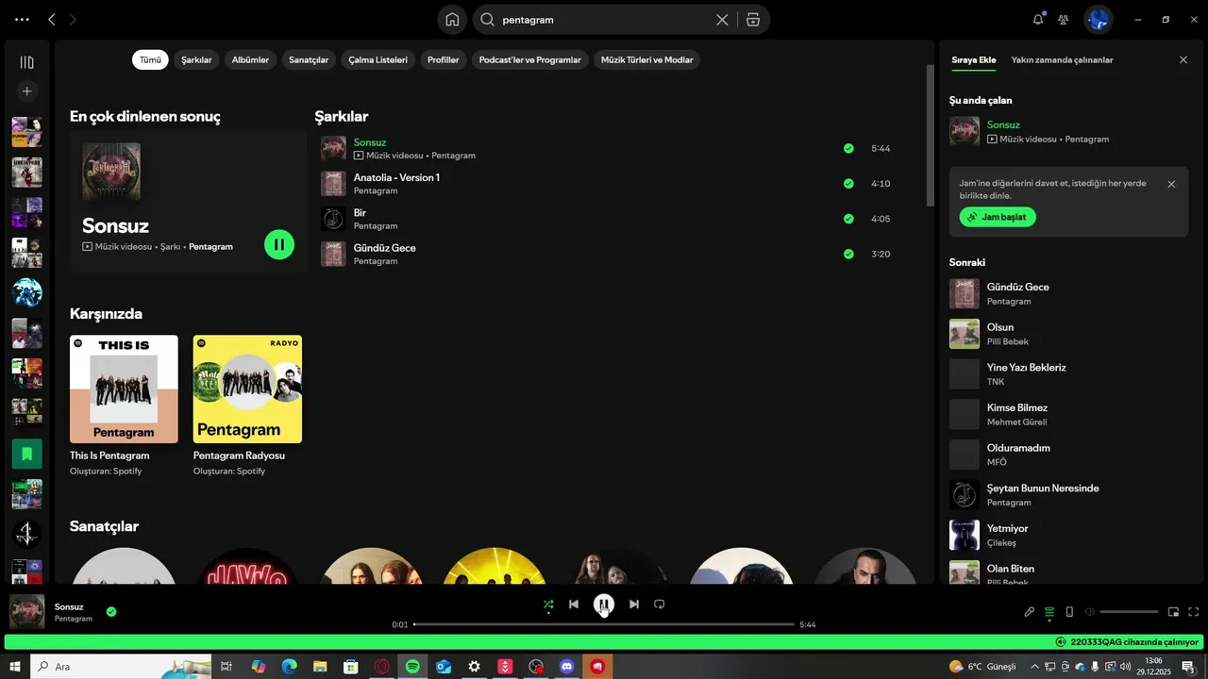Open the notifications bell
This screenshot has height=679, width=1208.
(1038, 19)
